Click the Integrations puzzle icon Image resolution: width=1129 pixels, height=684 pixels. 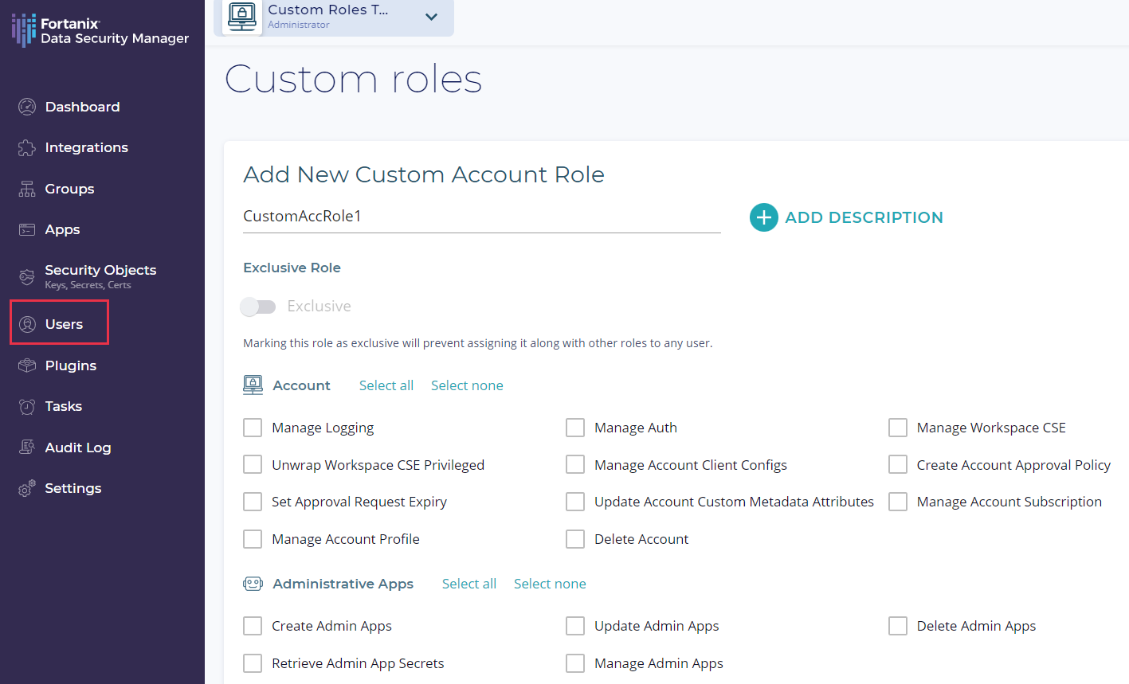tap(27, 148)
